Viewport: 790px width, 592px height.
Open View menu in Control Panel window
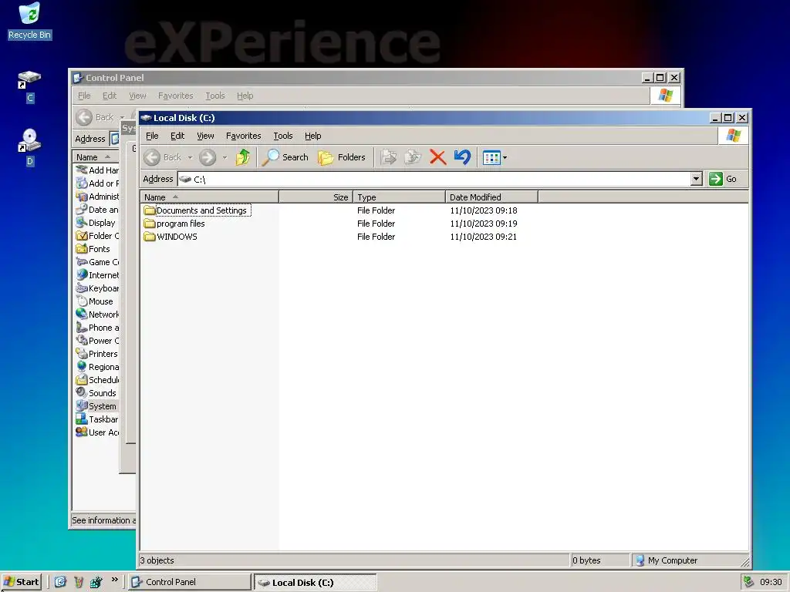(137, 96)
